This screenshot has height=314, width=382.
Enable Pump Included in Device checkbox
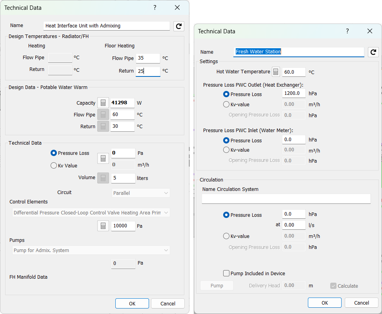pyautogui.click(x=226, y=273)
